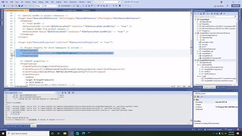Expand the SimpleMath.cpp node
Screen dimensions: 242x136
tap(197, 51)
